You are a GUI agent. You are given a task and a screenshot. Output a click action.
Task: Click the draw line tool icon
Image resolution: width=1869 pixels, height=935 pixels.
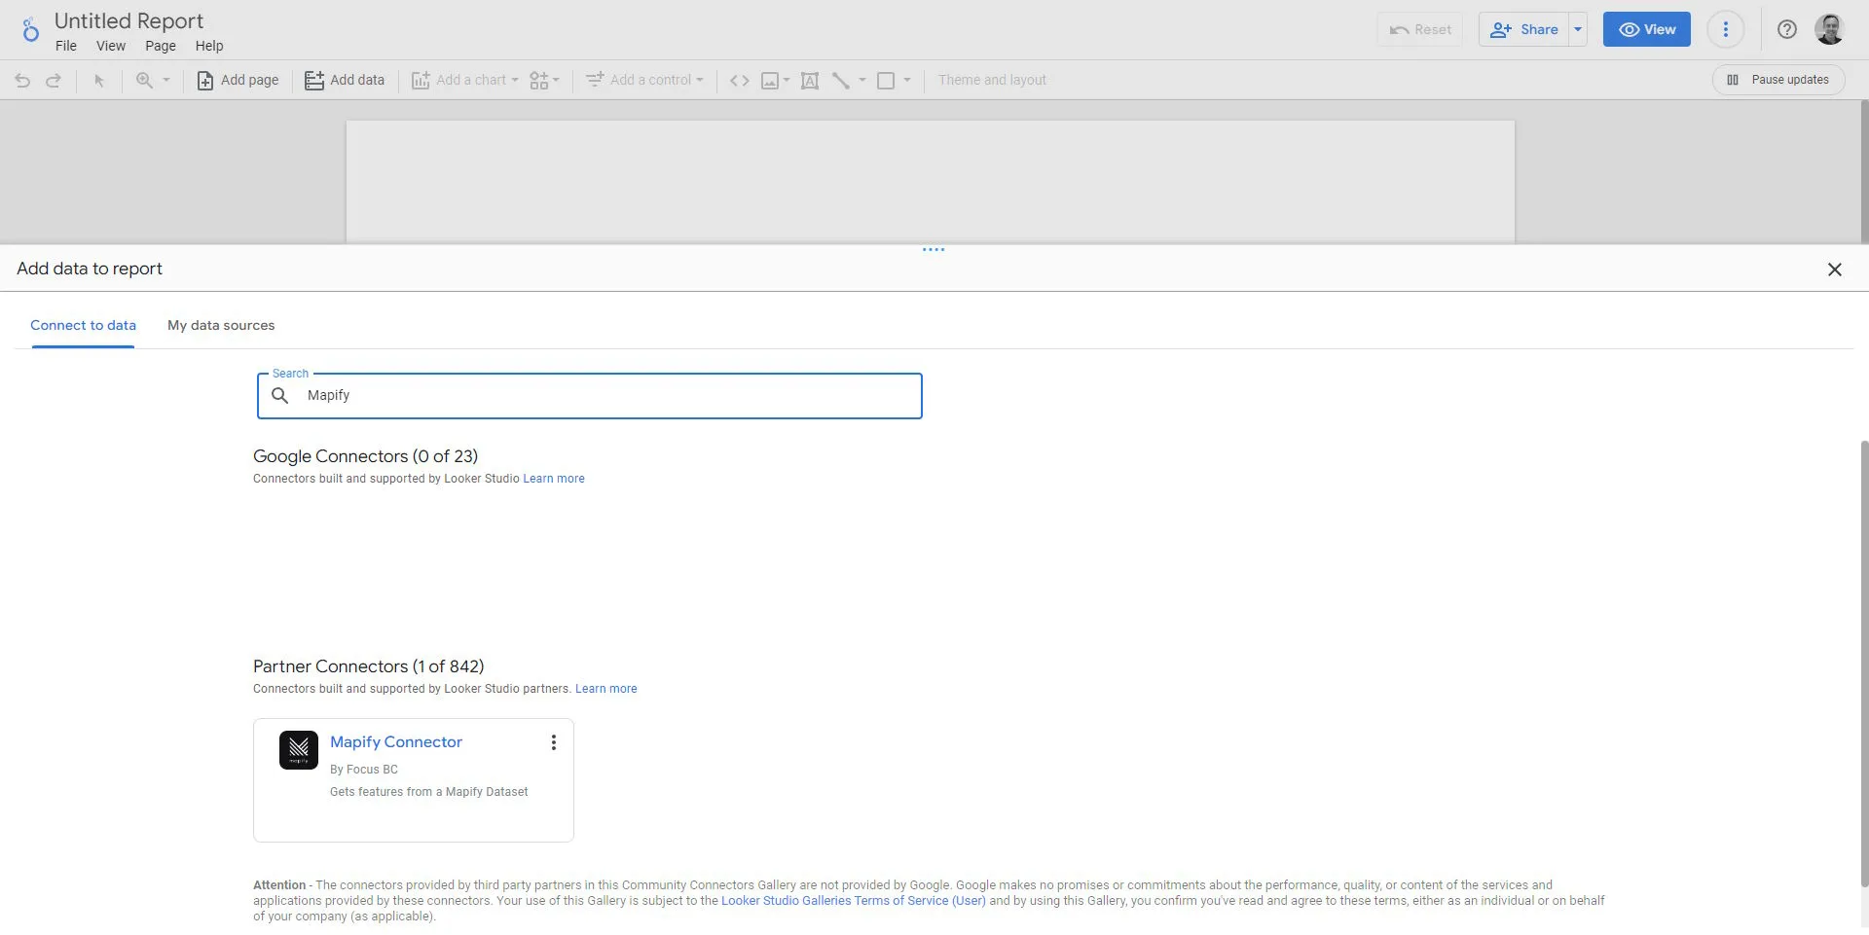coord(841,81)
